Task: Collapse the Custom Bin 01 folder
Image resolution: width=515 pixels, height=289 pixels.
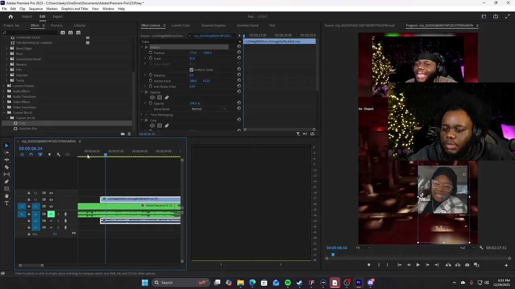Action: point(4,113)
